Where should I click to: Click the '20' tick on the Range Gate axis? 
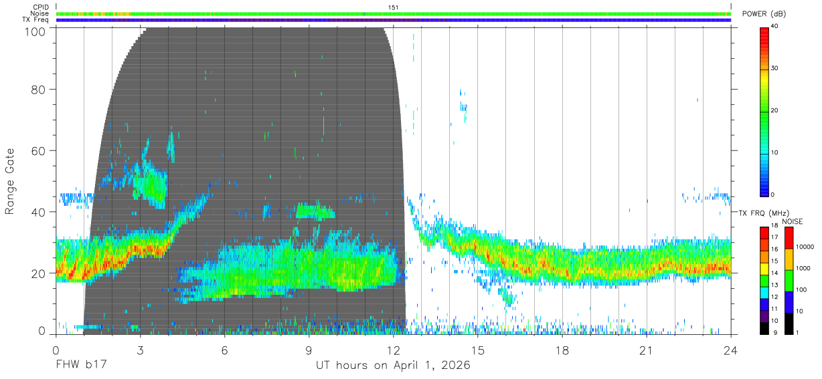click(x=39, y=273)
